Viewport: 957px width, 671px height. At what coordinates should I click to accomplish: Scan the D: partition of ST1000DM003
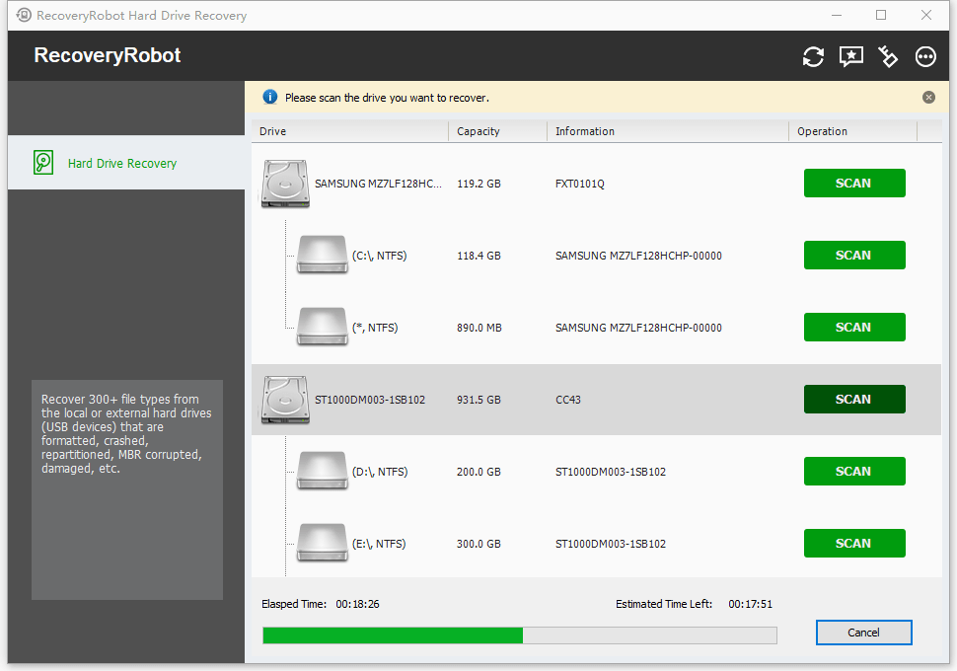853,471
